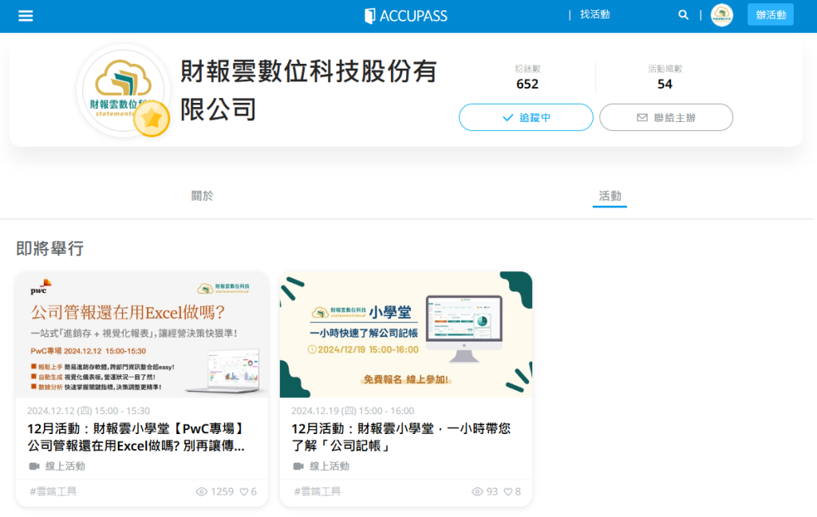Click the 辦活動 button
Screen dimensions: 817x517
pos(771,15)
